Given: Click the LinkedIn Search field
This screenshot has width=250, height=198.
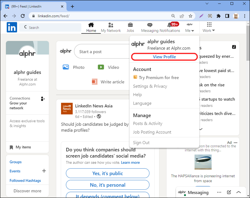Looking at the screenshot, I should click(50, 27).
